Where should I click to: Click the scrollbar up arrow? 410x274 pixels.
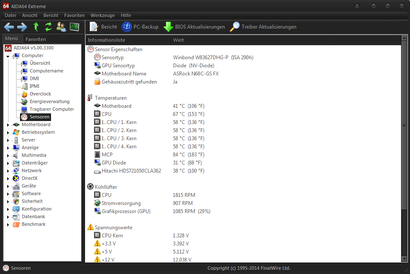click(404, 38)
